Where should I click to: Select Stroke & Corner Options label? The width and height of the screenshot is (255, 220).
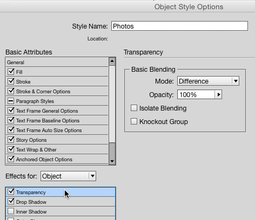click(x=43, y=92)
